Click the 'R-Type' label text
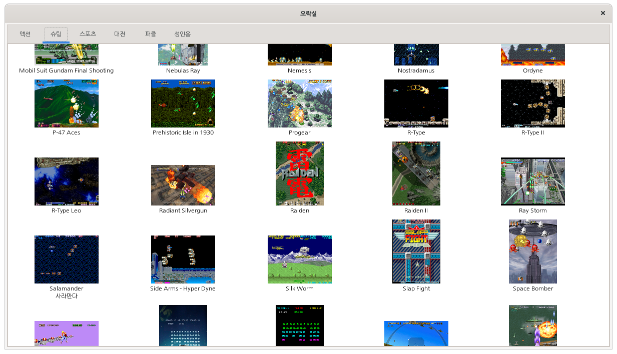617x354 pixels. 416,132
